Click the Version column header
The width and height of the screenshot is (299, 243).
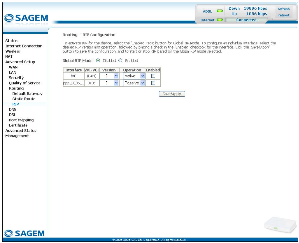coord(109,70)
